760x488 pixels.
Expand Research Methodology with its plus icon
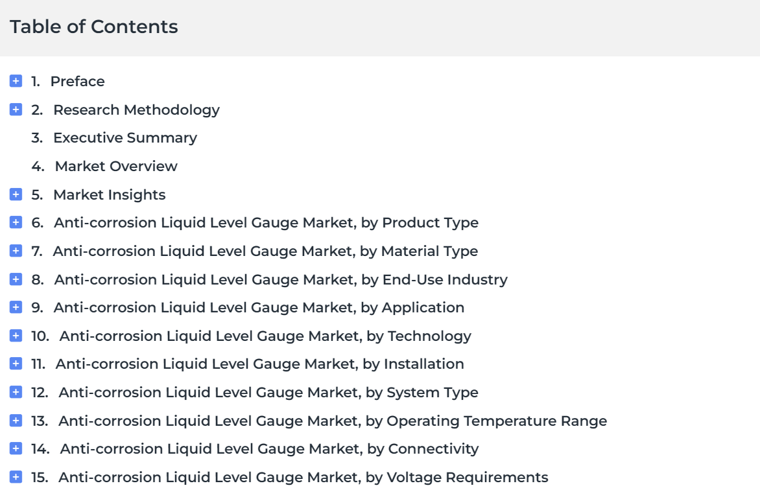(x=16, y=110)
